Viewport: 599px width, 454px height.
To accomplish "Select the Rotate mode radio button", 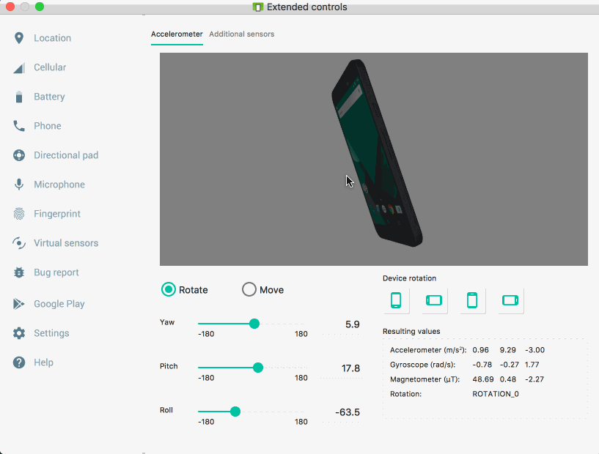I will [168, 289].
